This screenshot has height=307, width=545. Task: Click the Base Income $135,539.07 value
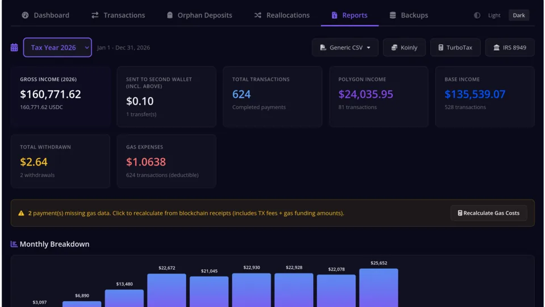475,94
